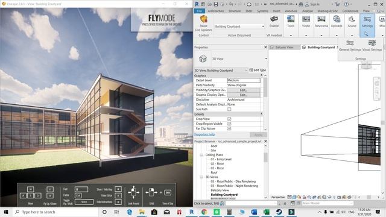This screenshot has width=386, height=217.
Task: Click the Windows taskbar search box
Action: pos(55,212)
